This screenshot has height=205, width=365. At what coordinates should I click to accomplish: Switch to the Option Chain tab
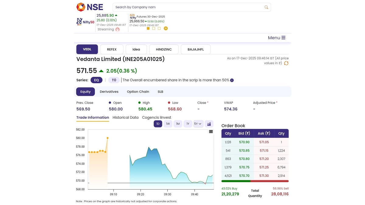[138, 92]
